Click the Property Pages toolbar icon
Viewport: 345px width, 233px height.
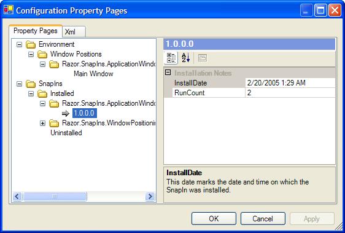tap(202, 58)
